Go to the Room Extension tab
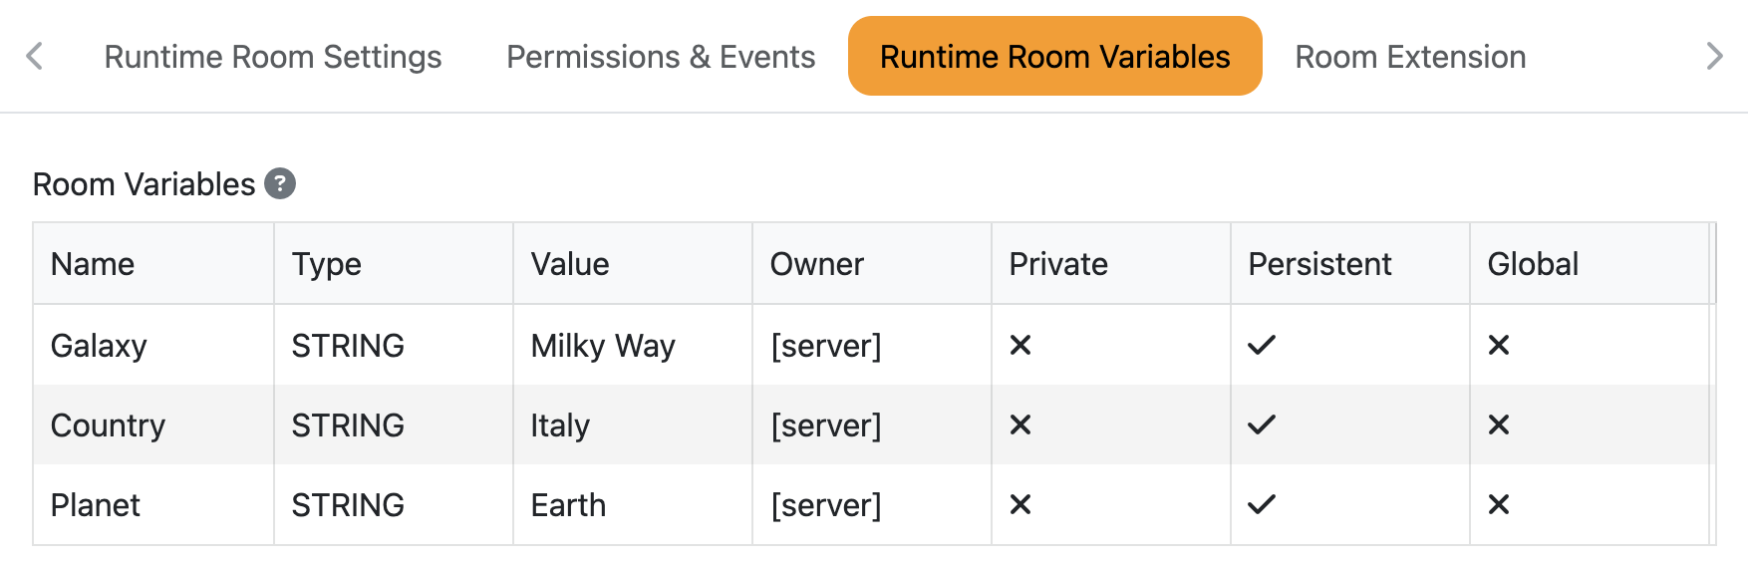This screenshot has width=1748, height=562. tap(1410, 57)
